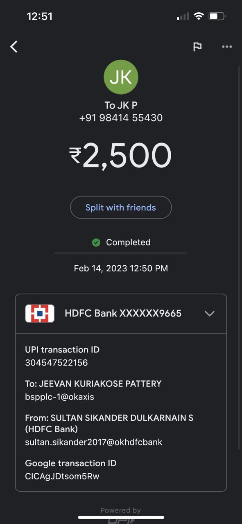This screenshot has width=242, height=524.
Task: Tap the ₹2,500 amount
Action: coord(120,156)
